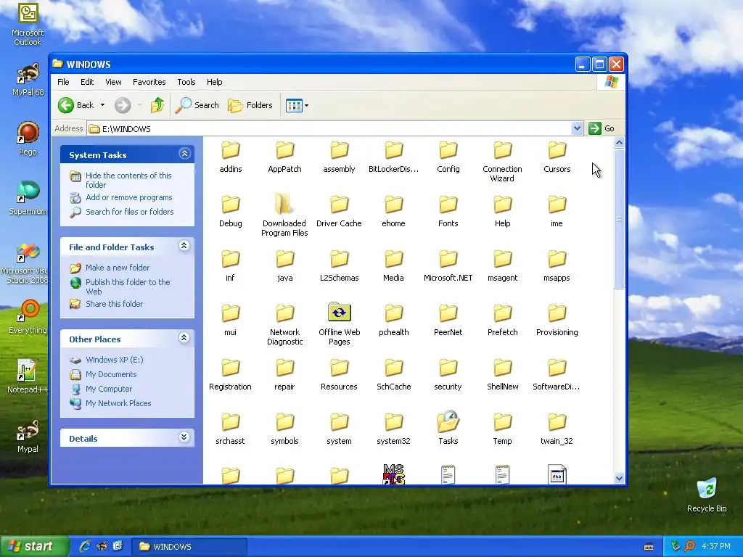
Task: Click the Go button
Action: coord(602,128)
